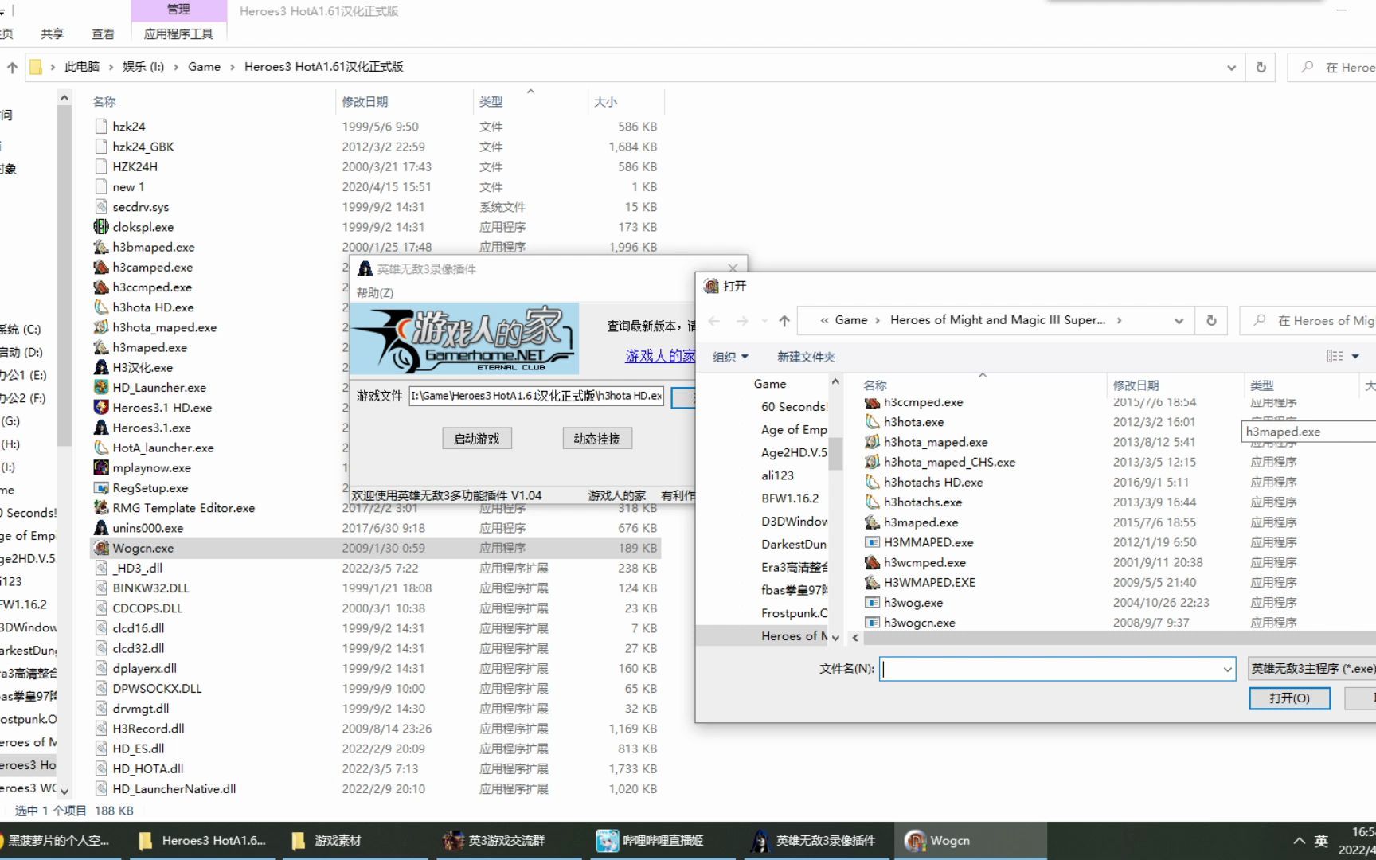Expand the 文件名 combo box dropdown
Image resolution: width=1376 pixels, height=860 pixels.
[x=1227, y=669]
